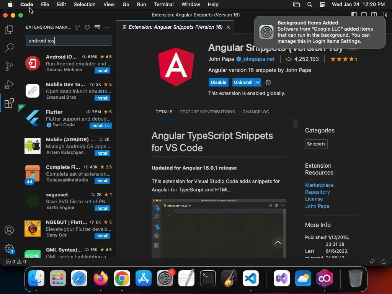Viewport: 392px width, 294px height.
Task: Toggle panel layout icon in title bar
Action: [364, 15]
